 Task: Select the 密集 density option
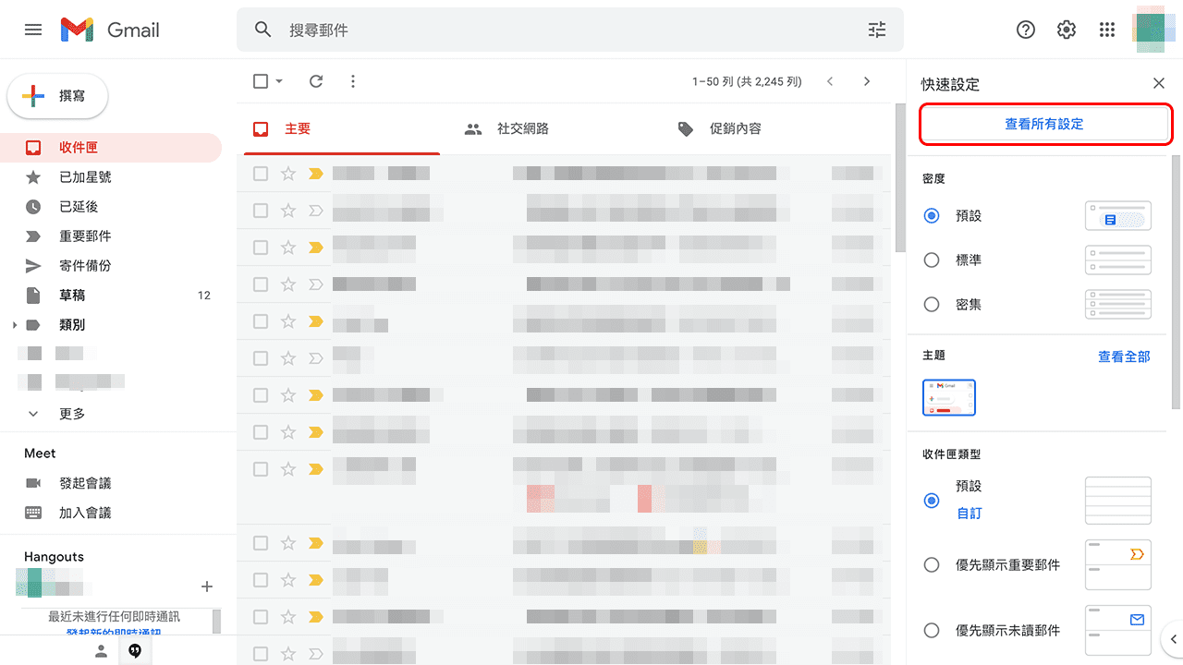click(x=932, y=304)
